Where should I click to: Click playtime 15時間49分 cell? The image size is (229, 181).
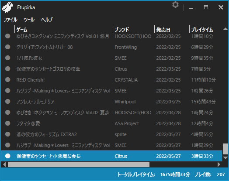coord(204,102)
